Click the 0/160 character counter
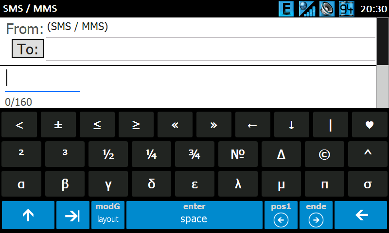Screen dimensions: 389x233 point(18,102)
